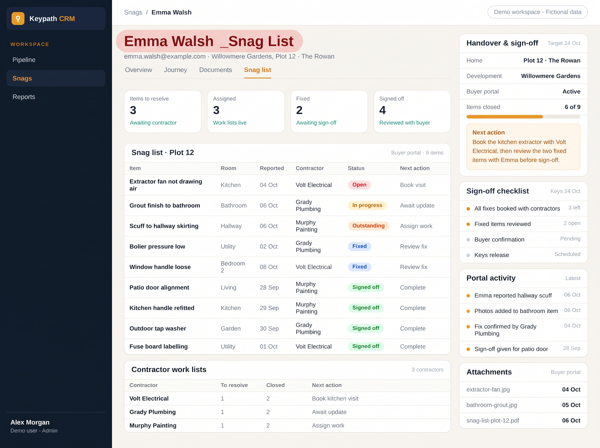Open Extractor fan not drawing air item

166,185
